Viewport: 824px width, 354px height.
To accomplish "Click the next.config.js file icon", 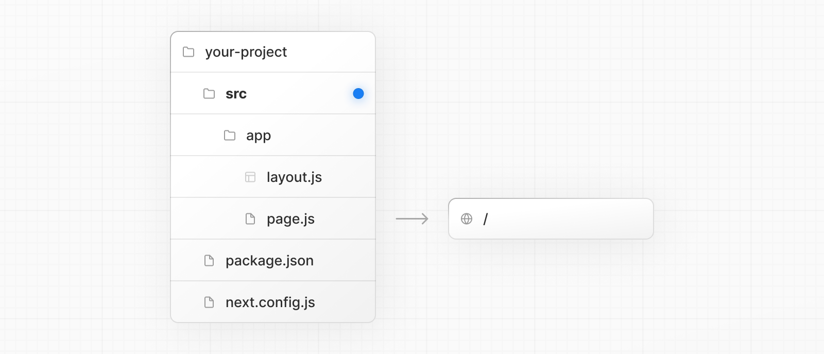I will pyautogui.click(x=209, y=302).
